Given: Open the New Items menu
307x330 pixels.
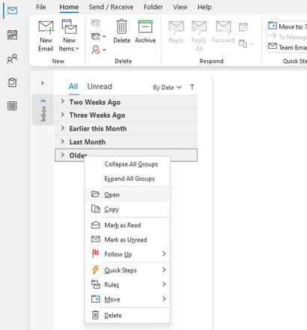Looking at the screenshot, I should (69, 36).
